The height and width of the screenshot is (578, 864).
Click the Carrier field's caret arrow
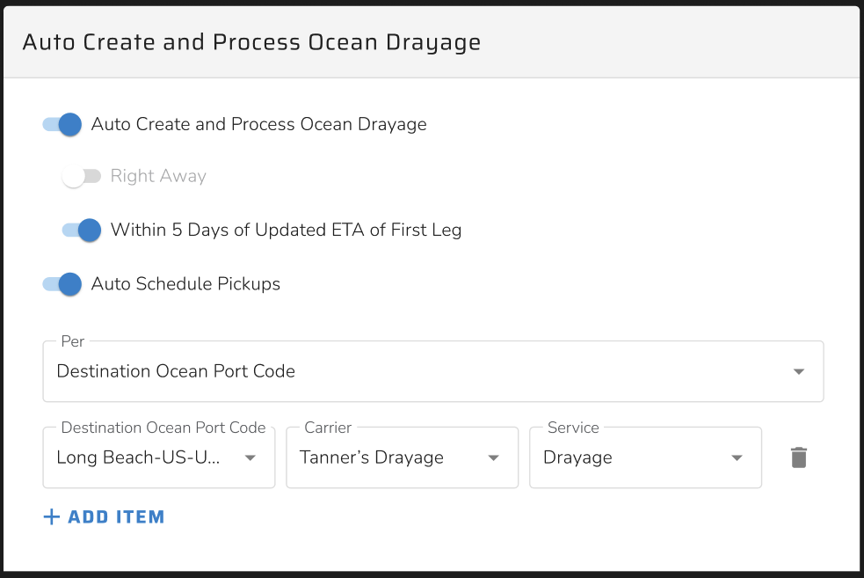coord(494,457)
